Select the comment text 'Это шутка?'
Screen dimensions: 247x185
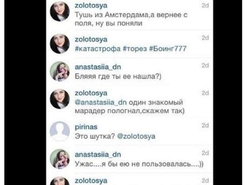[x=95, y=136]
